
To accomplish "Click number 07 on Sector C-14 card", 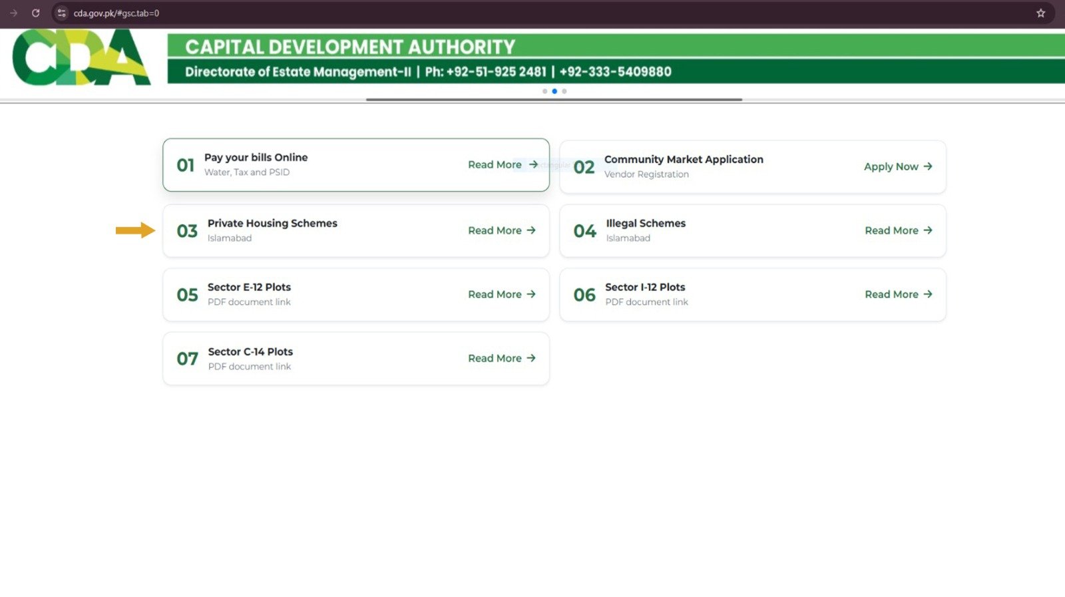I will (x=187, y=359).
